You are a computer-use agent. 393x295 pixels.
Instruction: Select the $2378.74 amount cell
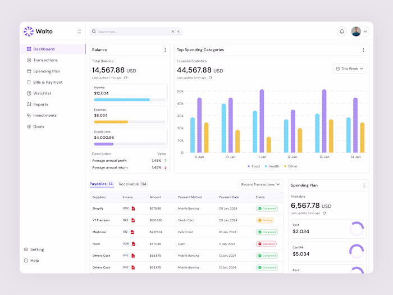point(156,232)
